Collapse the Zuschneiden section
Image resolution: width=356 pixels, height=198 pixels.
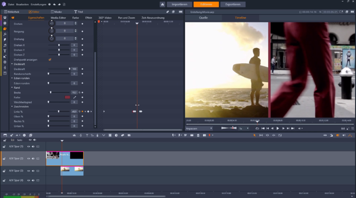tap(12, 107)
